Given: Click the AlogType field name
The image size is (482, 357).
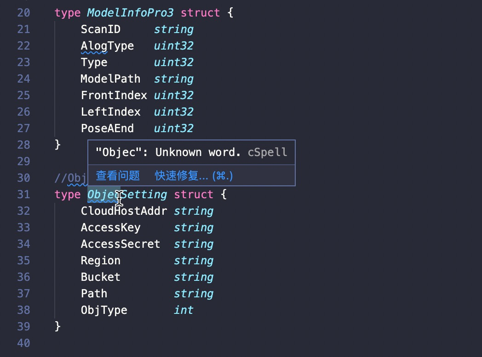Looking at the screenshot, I should 107,46.
